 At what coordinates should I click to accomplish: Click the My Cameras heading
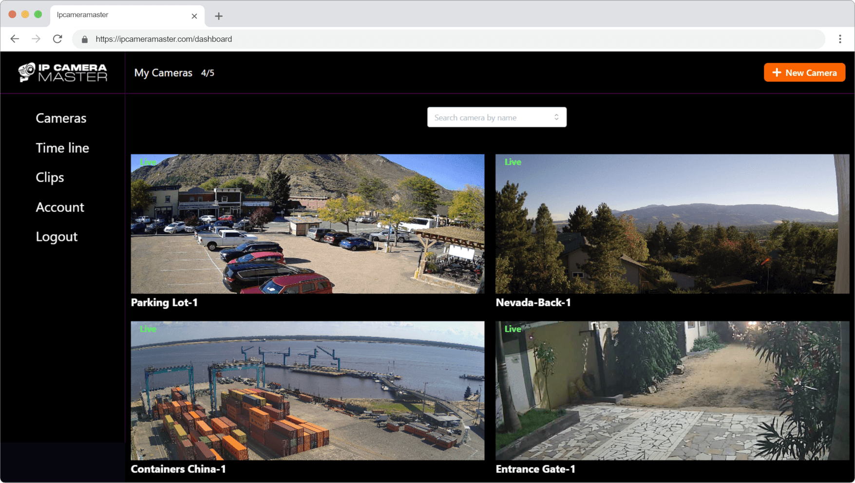pyautogui.click(x=163, y=73)
